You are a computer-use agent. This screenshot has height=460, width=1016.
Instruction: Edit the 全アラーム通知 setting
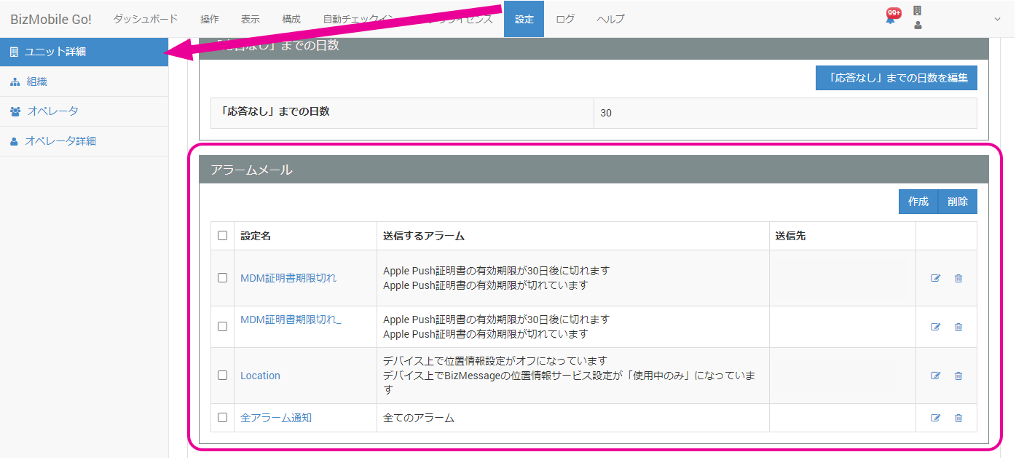936,418
